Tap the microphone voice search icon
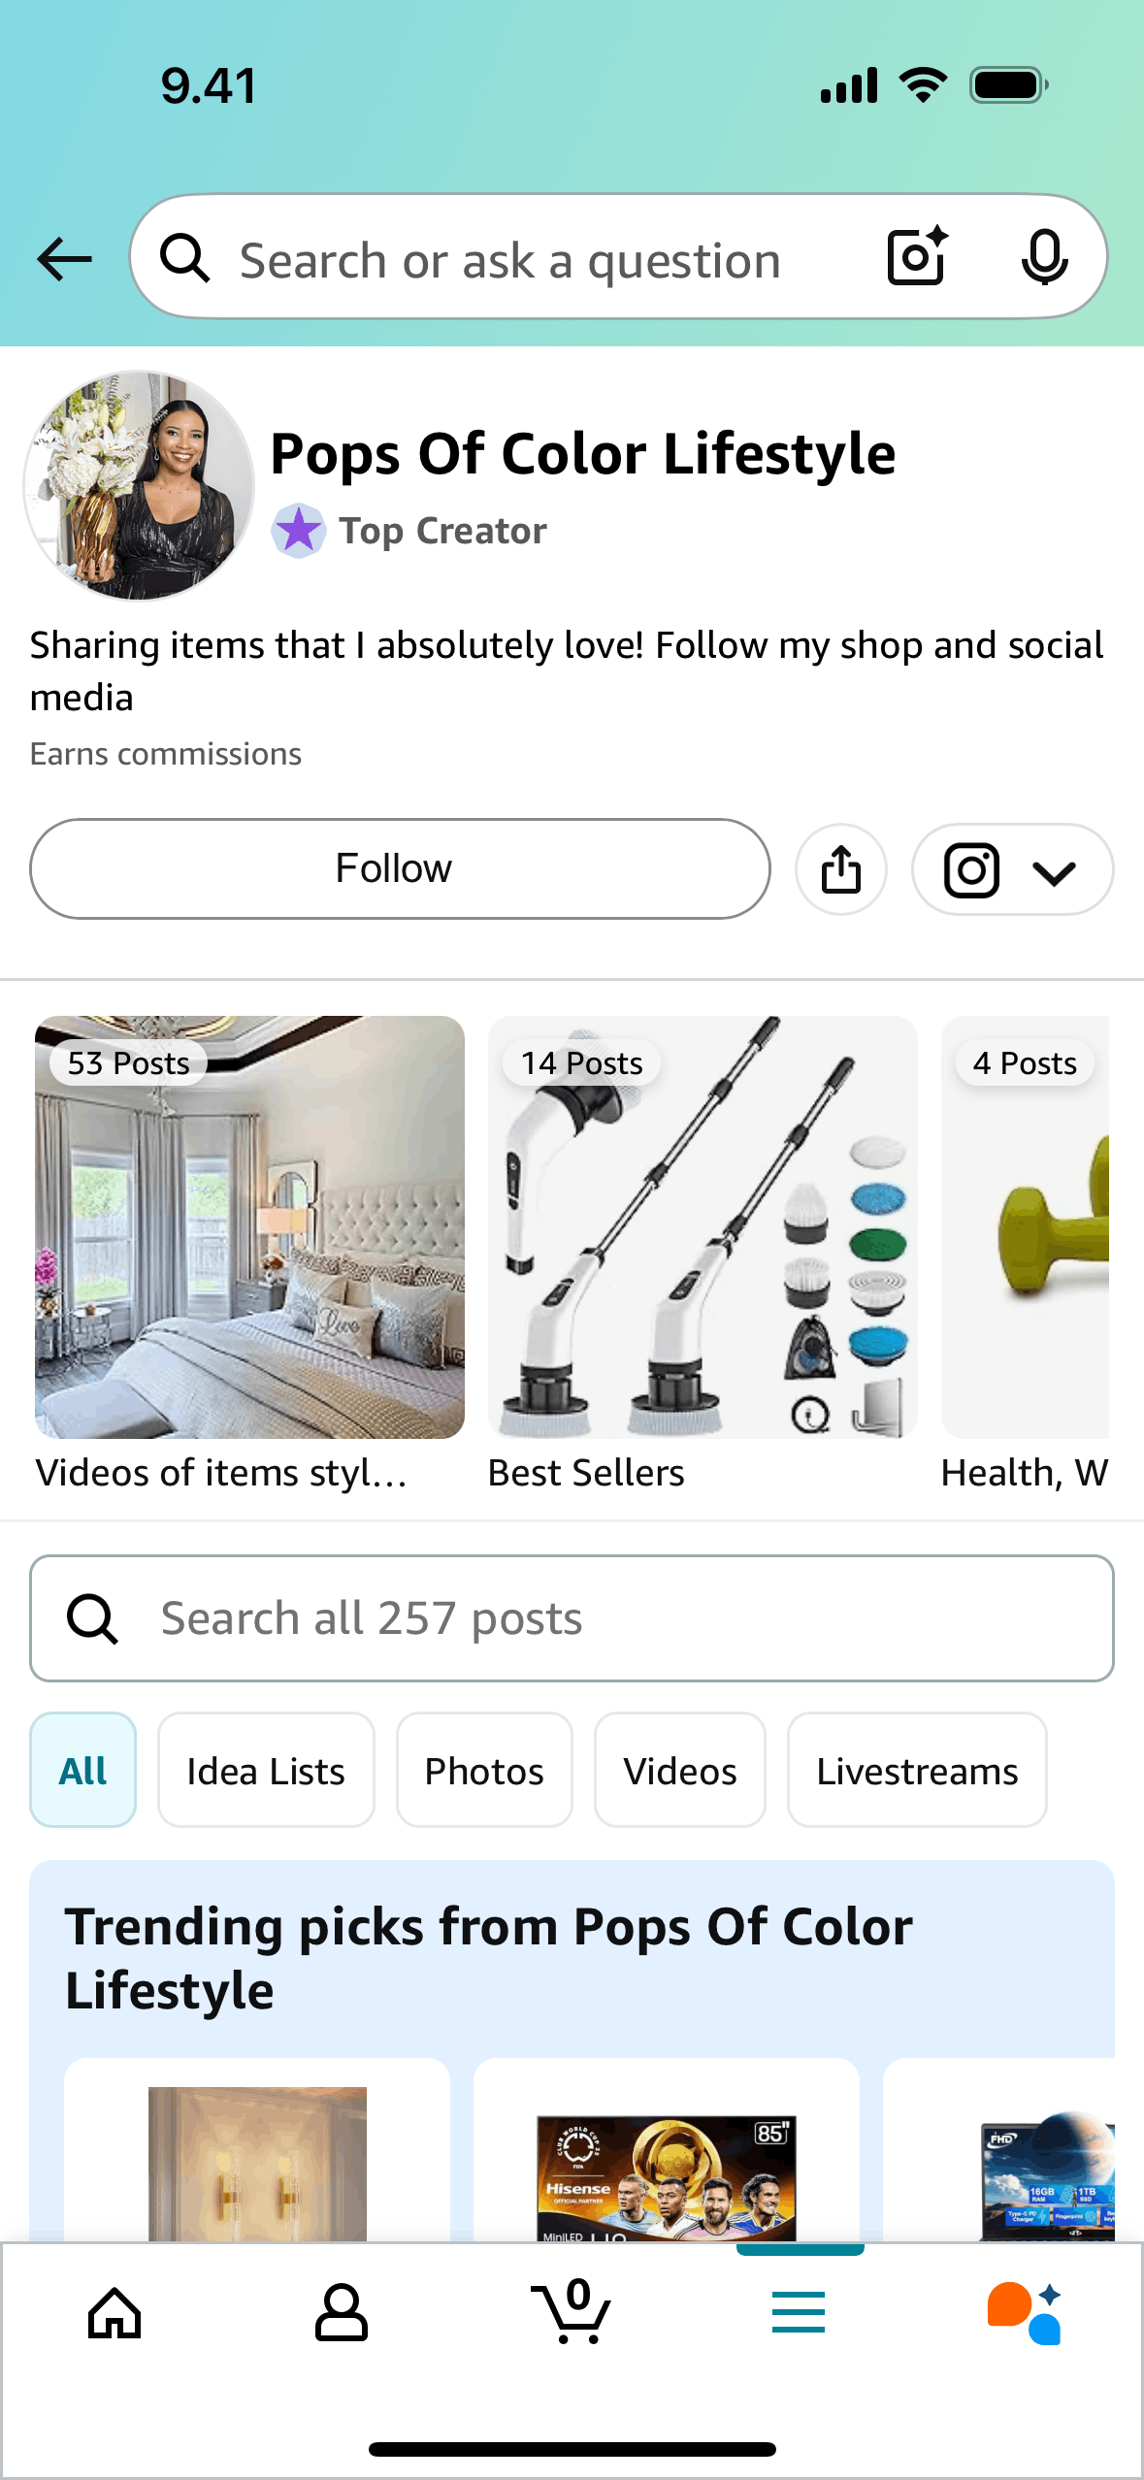Viewport: 1144px width, 2480px height. [1044, 257]
